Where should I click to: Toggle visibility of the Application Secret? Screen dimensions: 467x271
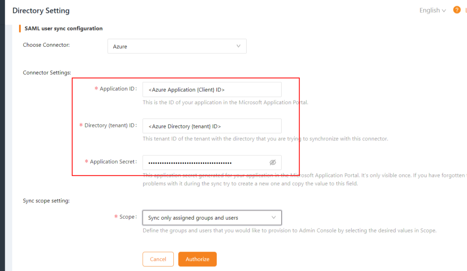coord(273,162)
